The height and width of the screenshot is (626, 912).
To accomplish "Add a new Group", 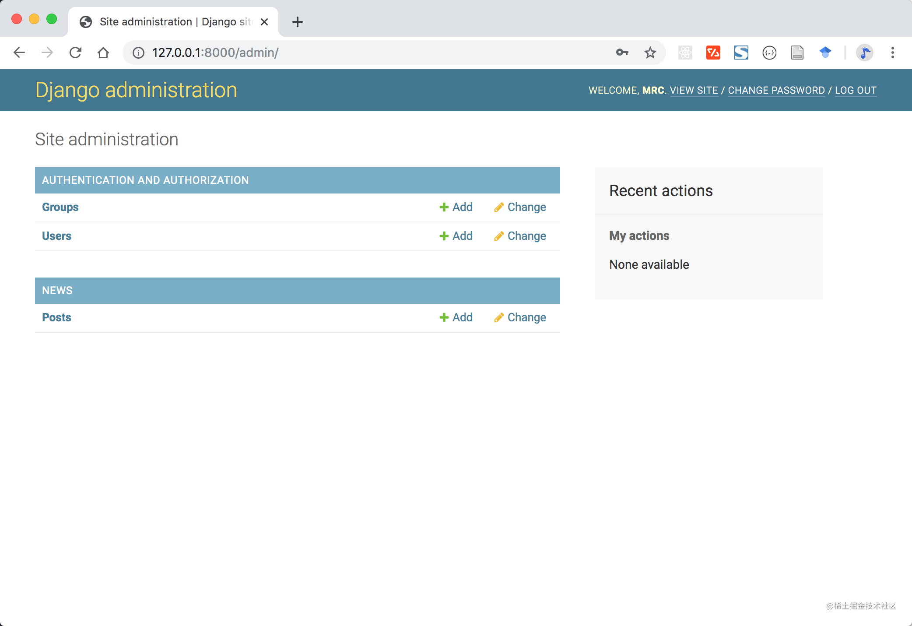I will [456, 207].
